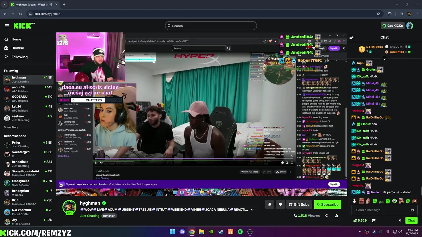Open the hamburger sidebar menu
The width and height of the screenshot is (422, 237).
(7, 26)
